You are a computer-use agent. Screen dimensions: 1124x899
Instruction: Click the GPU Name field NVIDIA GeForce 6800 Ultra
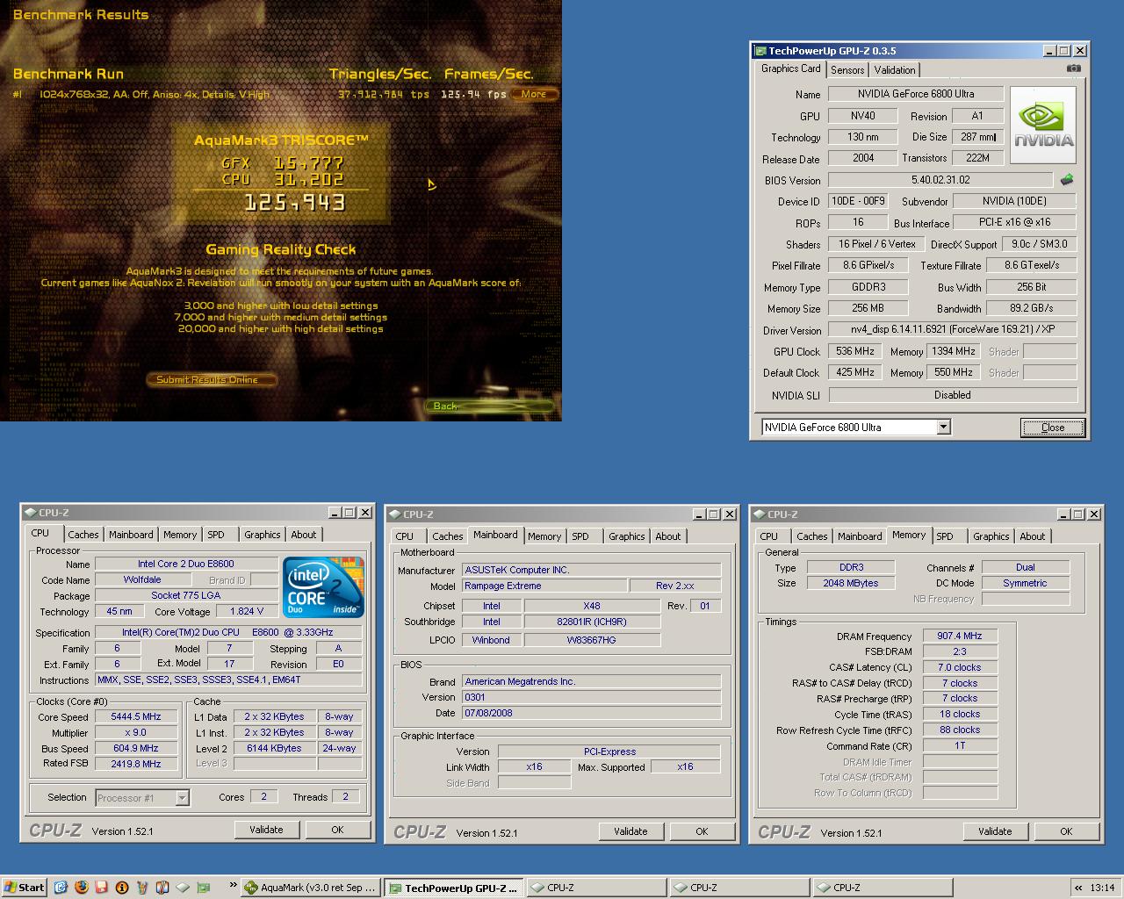click(916, 94)
